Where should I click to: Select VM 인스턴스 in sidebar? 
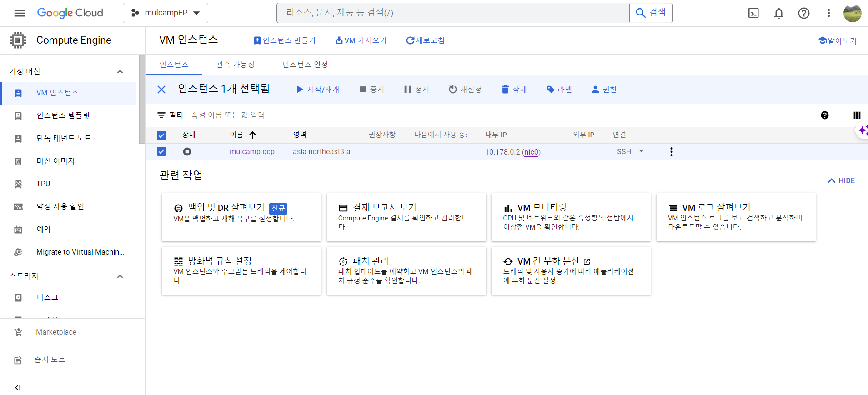pos(68,93)
